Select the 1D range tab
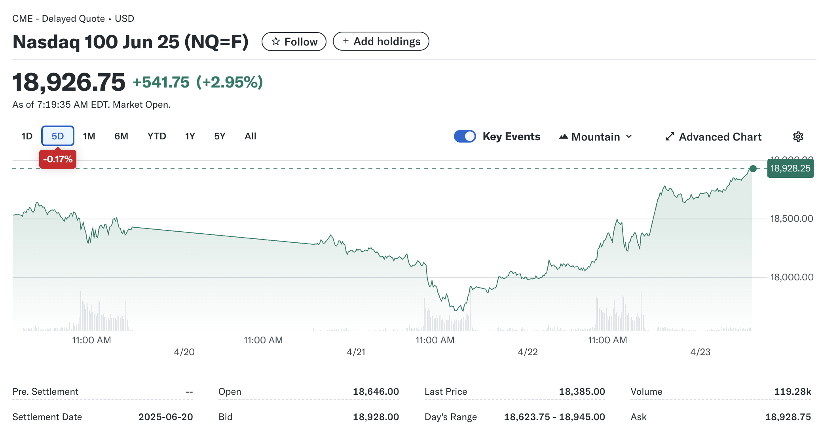This screenshot has width=820, height=434. [27, 136]
